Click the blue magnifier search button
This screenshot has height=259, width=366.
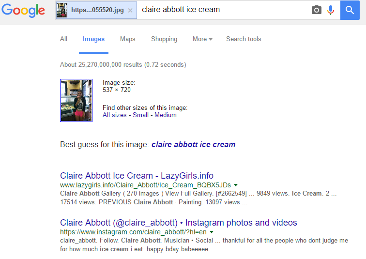click(x=350, y=10)
